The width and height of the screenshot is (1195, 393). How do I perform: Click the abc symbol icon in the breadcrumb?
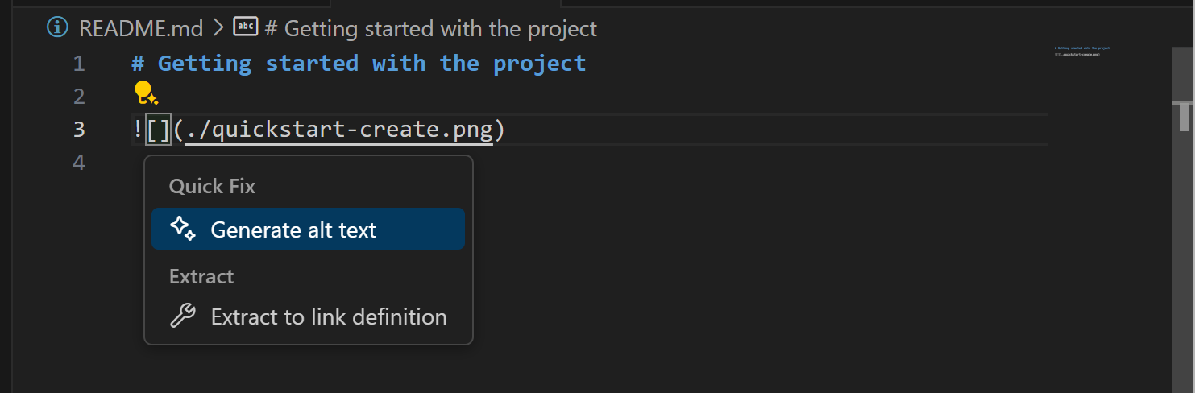coord(245,28)
